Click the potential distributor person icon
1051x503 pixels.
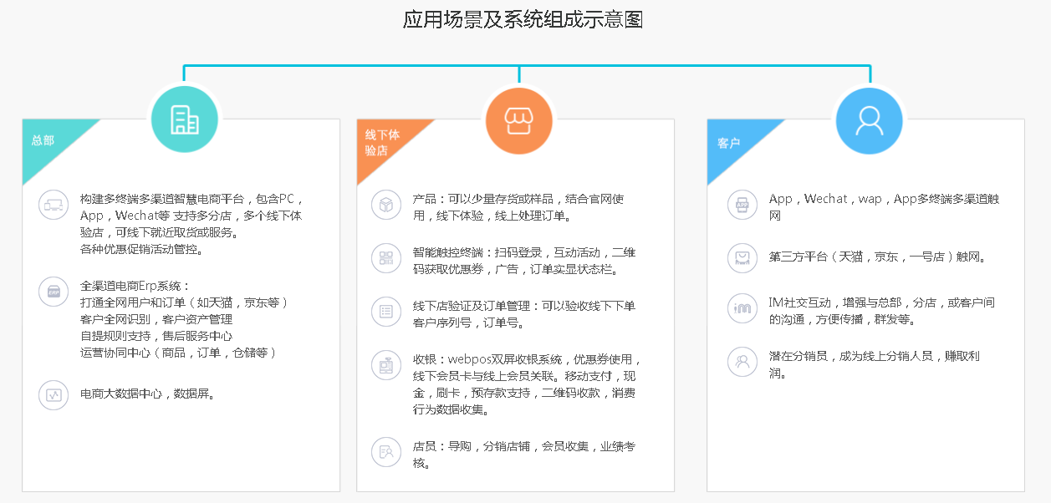[x=742, y=361]
